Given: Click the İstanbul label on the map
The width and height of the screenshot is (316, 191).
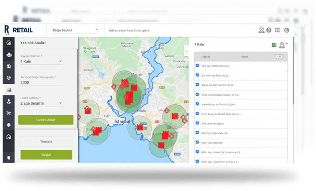Looking at the screenshot, I should (122, 122).
